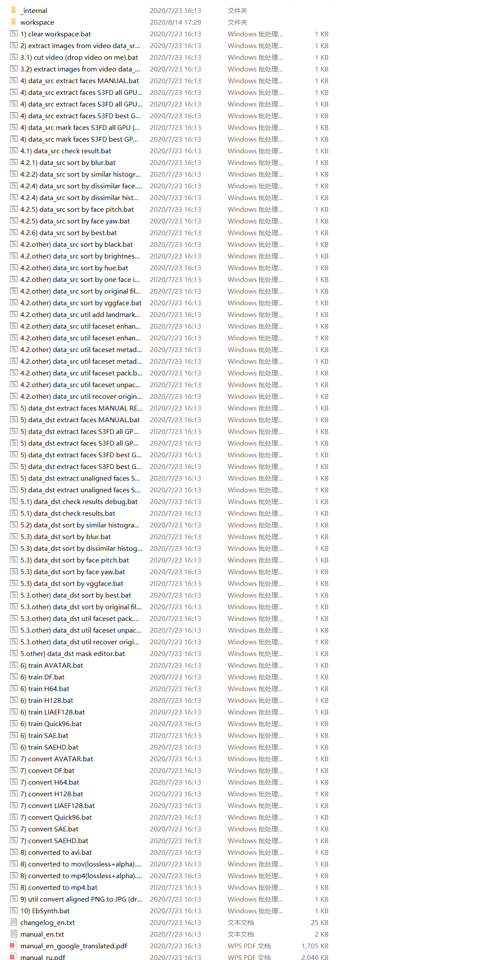Select 4.1) data_src check result.bat
Image resolution: width=487 pixels, height=960 pixels.
pyautogui.click(x=66, y=151)
